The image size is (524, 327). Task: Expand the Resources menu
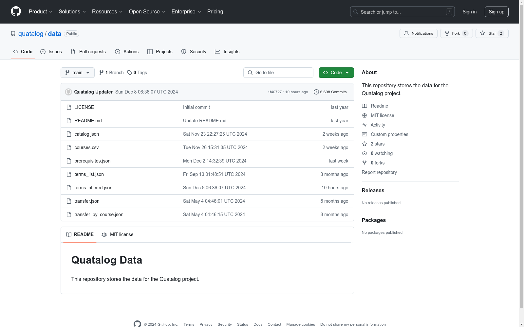click(107, 11)
